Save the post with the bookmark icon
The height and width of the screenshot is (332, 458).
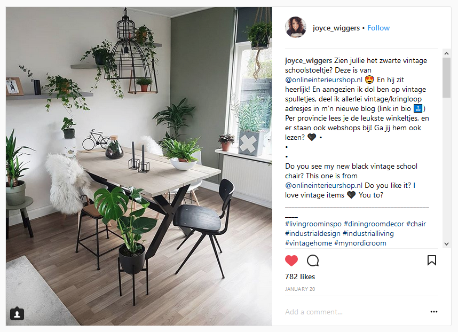pos(432,260)
